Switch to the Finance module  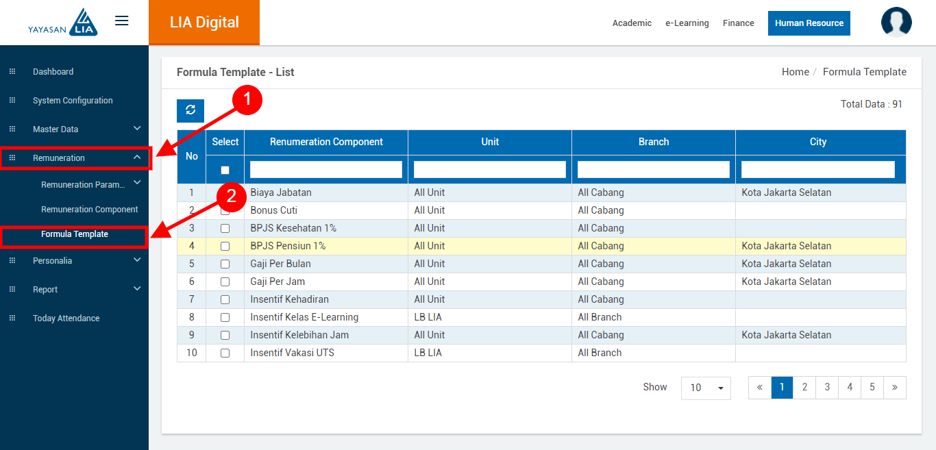(x=738, y=23)
